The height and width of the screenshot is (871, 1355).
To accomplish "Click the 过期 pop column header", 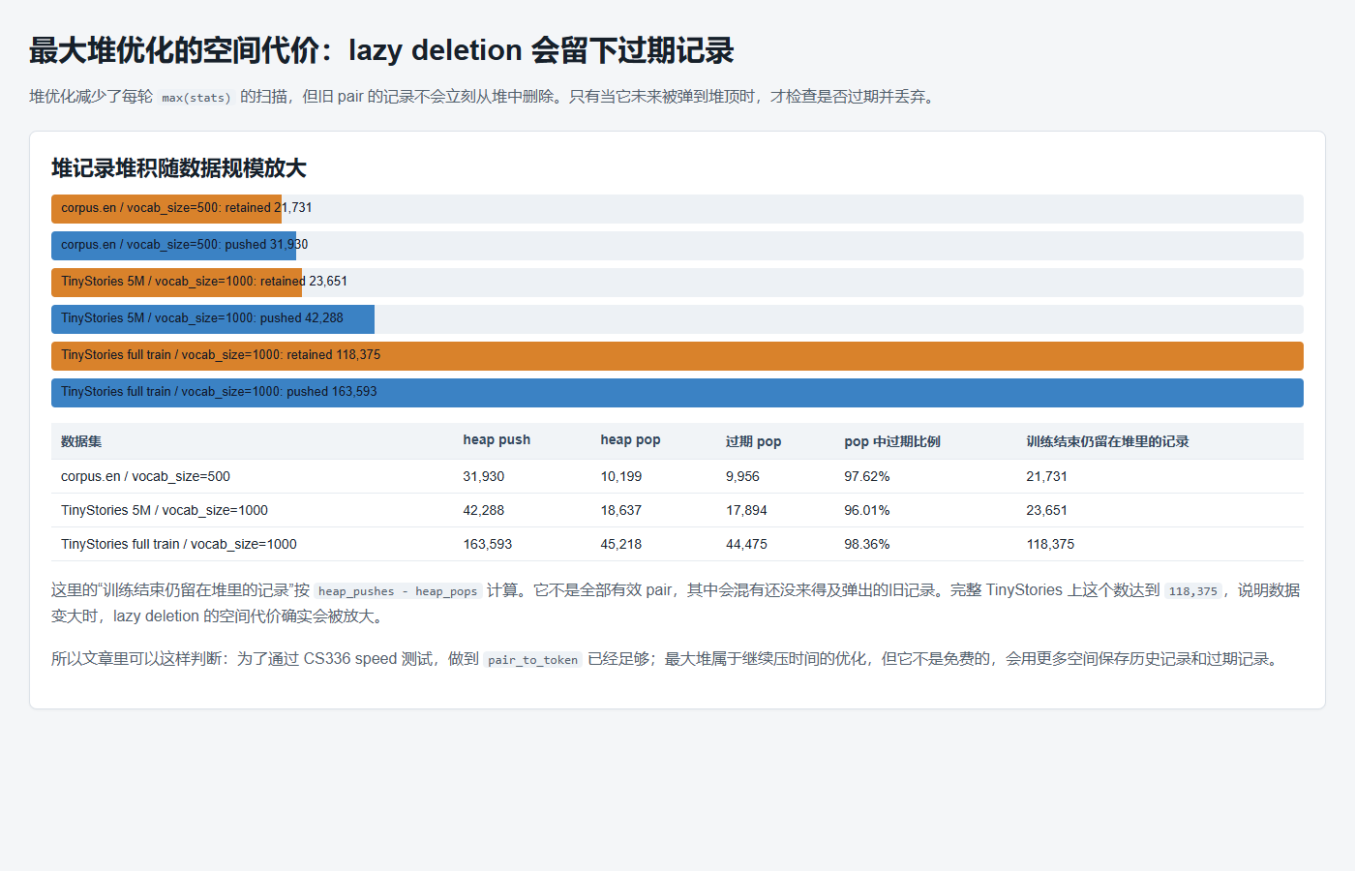I will pyautogui.click(x=754, y=441).
